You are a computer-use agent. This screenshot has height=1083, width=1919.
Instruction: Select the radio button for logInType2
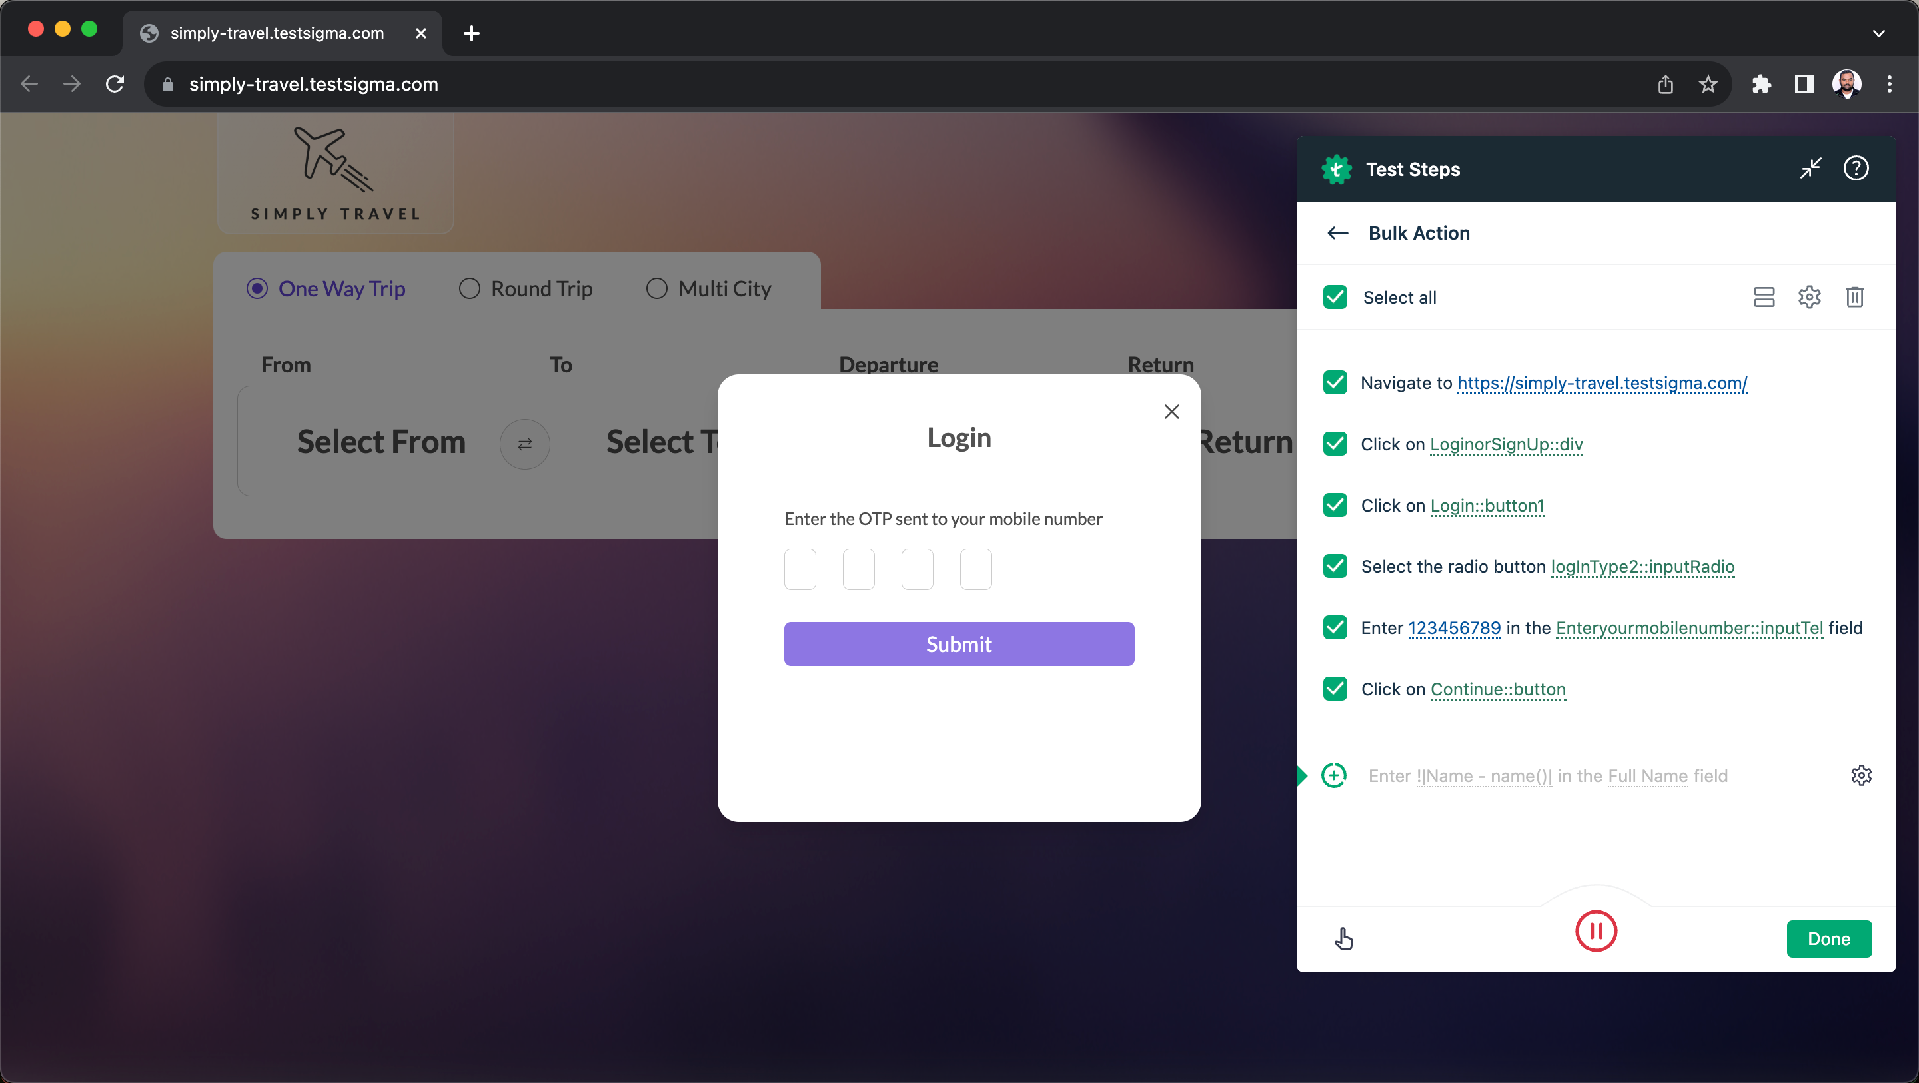click(1337, 567)
